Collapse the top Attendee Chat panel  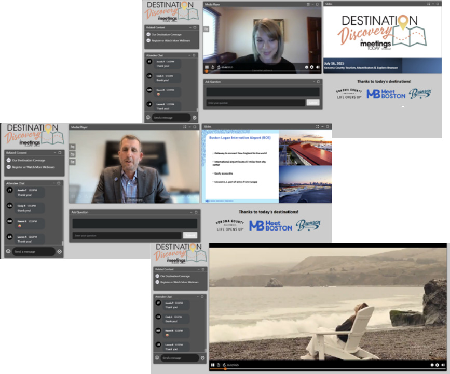(190, 55)
